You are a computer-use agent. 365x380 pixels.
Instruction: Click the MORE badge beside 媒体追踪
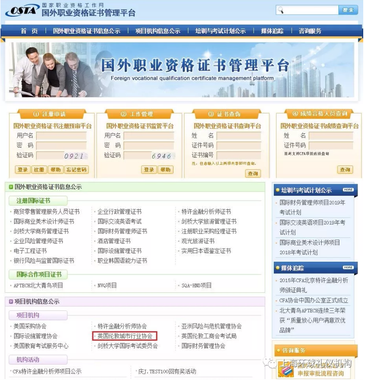pyautogui.click(x=348, y=268)
